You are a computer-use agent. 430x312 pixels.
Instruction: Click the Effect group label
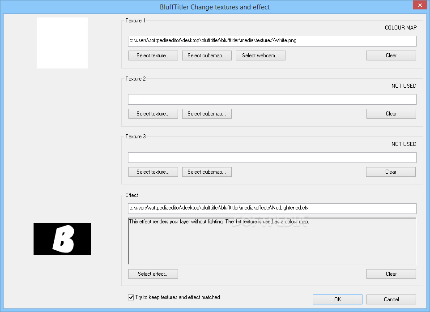point(132,195)
